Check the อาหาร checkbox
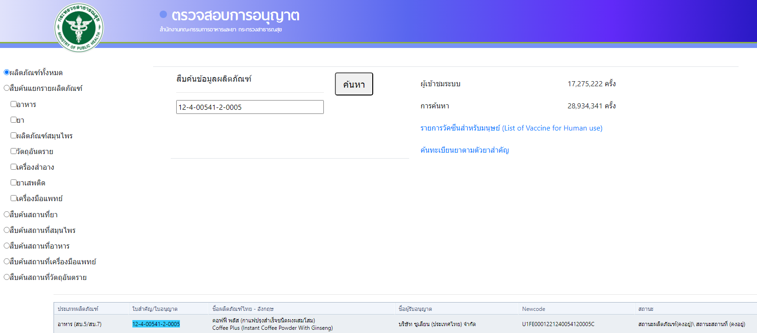Viewport: 757px width, 333px height. pyautogui.click(x=13, y=104)
